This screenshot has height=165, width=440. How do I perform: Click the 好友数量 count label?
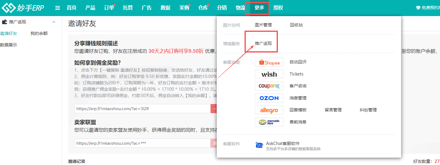pyautogui.click(x=422, y=161)
